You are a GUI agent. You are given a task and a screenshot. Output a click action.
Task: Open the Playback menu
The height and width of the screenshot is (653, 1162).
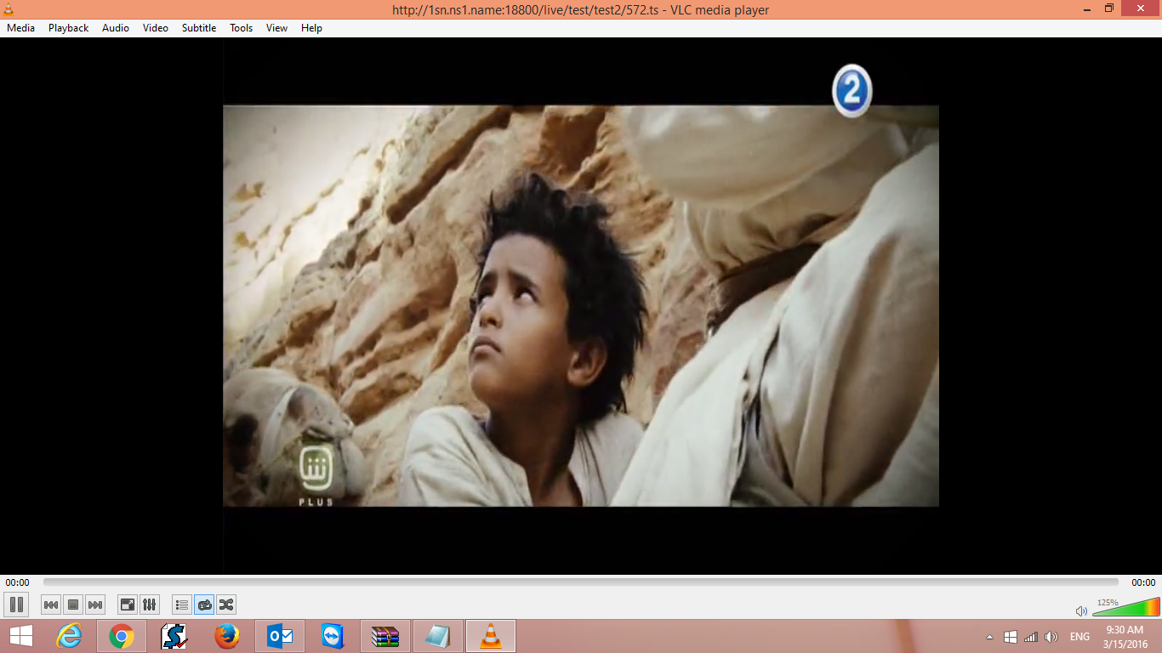coord(68,28)
